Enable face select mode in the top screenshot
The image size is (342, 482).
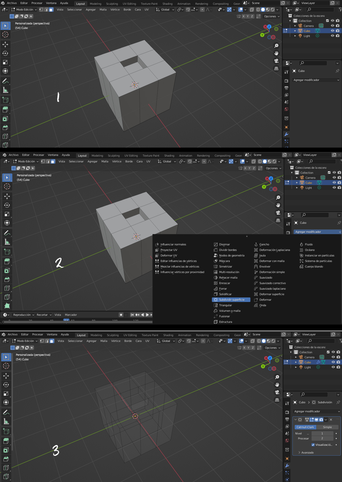[x=51, y=10]
